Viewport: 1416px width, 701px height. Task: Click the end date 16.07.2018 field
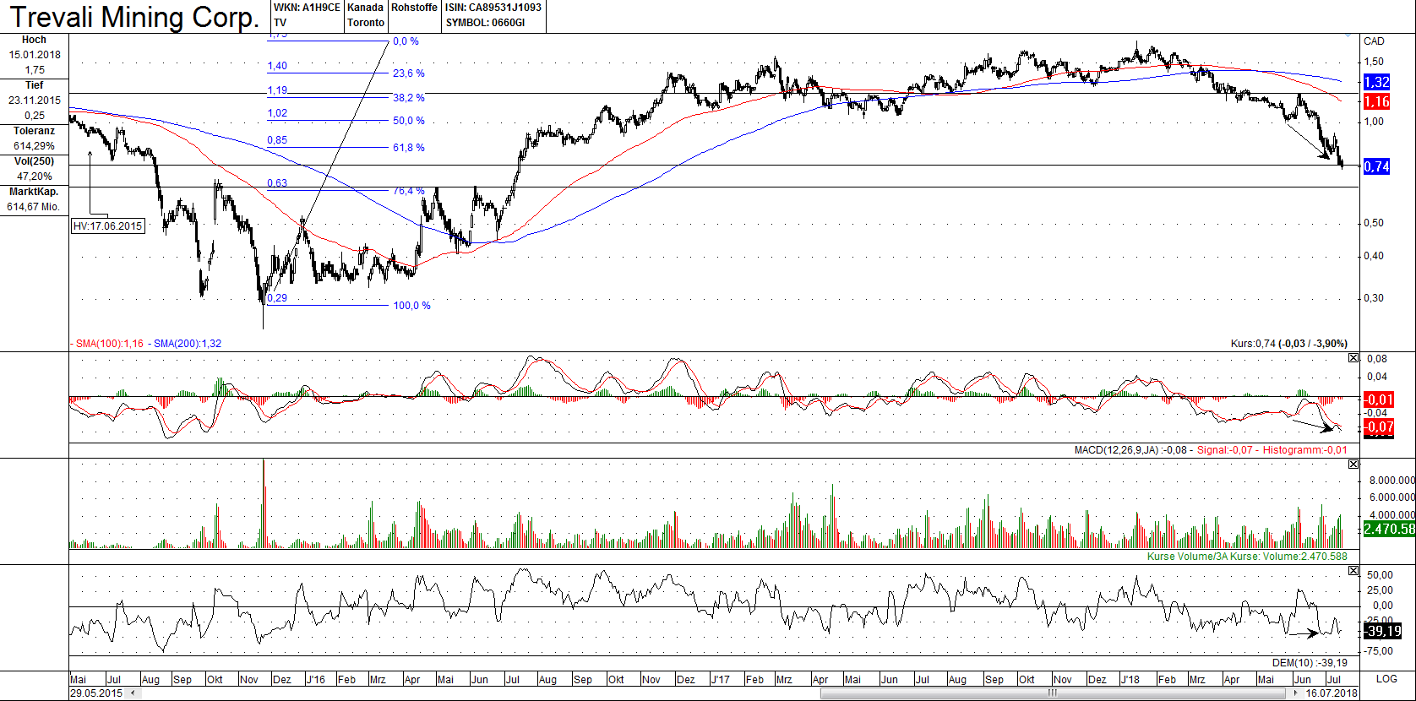(x=1331, y=693)
